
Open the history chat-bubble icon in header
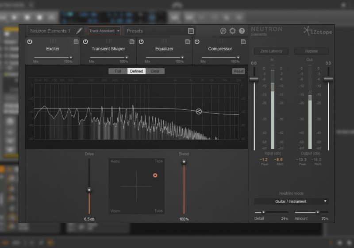[x=223, y=31]
